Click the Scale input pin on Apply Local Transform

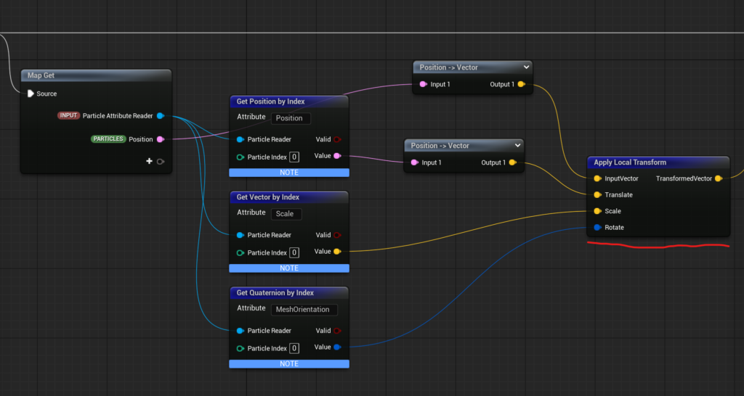click(597, 211)
